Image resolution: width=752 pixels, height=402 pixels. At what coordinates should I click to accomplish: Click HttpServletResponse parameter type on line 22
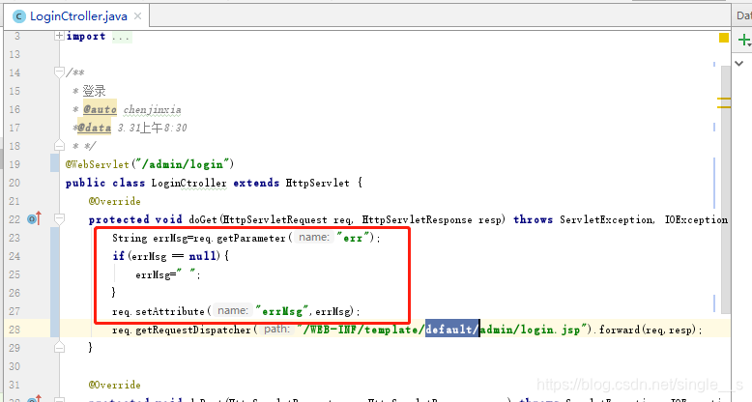tap(417, 219)
